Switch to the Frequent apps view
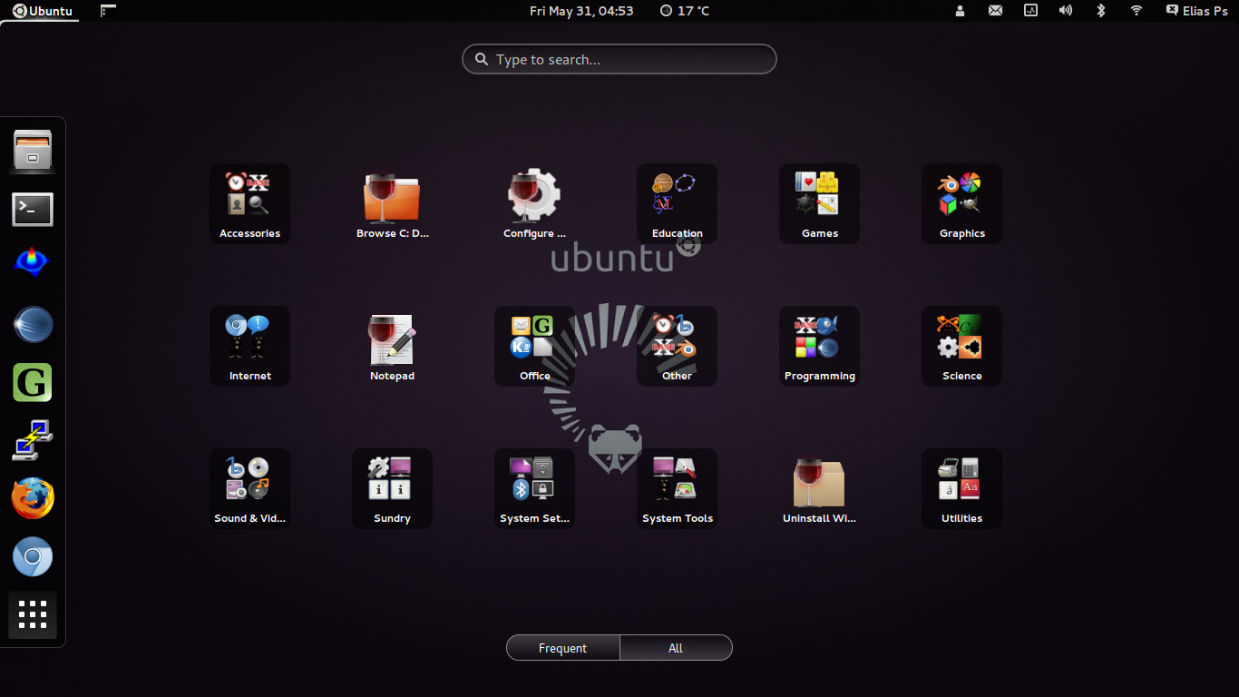The height and width of the screenshot is (697, 1239). tap(562, 648)
